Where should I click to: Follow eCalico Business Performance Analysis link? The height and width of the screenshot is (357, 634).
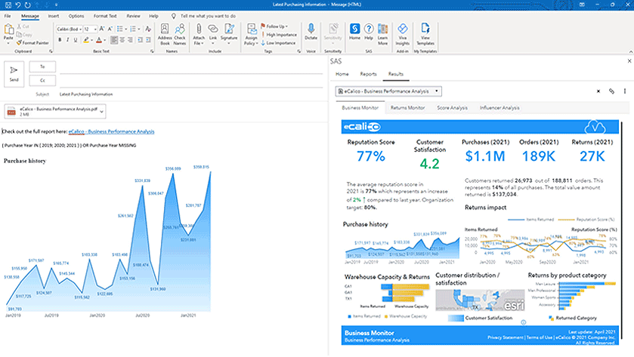click(111, 131)
